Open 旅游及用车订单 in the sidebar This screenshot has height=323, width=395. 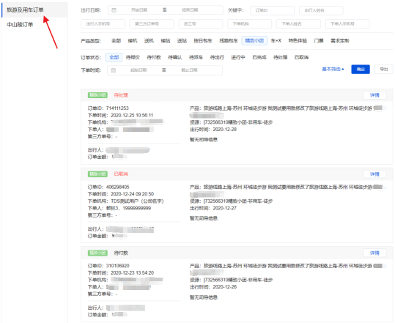25,10
